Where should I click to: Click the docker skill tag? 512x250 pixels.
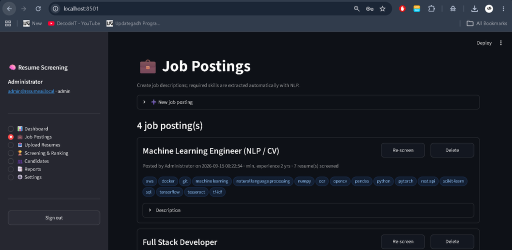point(168,181)
